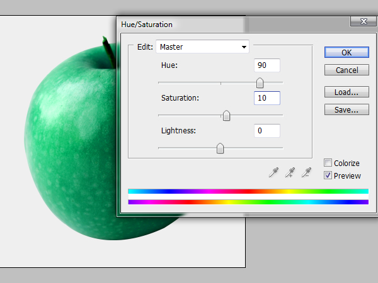Toggle the Preview checkbox

(328, 175)
